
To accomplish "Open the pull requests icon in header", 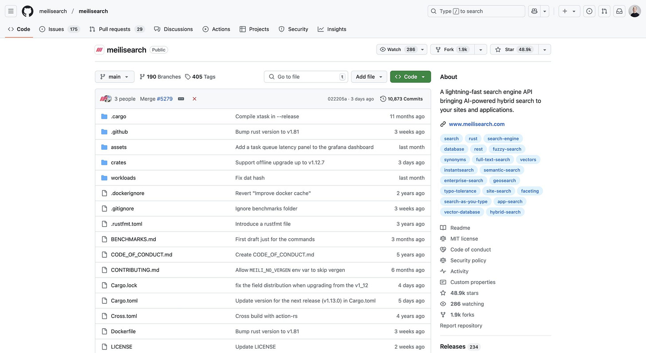I will 604,11.
